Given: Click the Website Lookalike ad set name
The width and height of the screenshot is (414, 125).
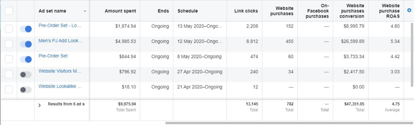Looking at the screenshot, I should [x=60, y=86].
